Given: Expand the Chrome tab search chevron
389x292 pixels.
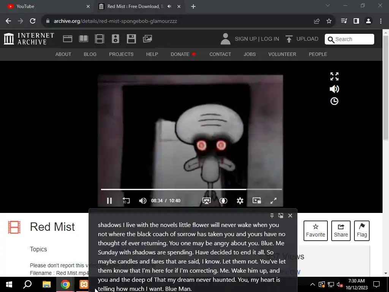Looking at the screenshot, I should pos(328,5).
